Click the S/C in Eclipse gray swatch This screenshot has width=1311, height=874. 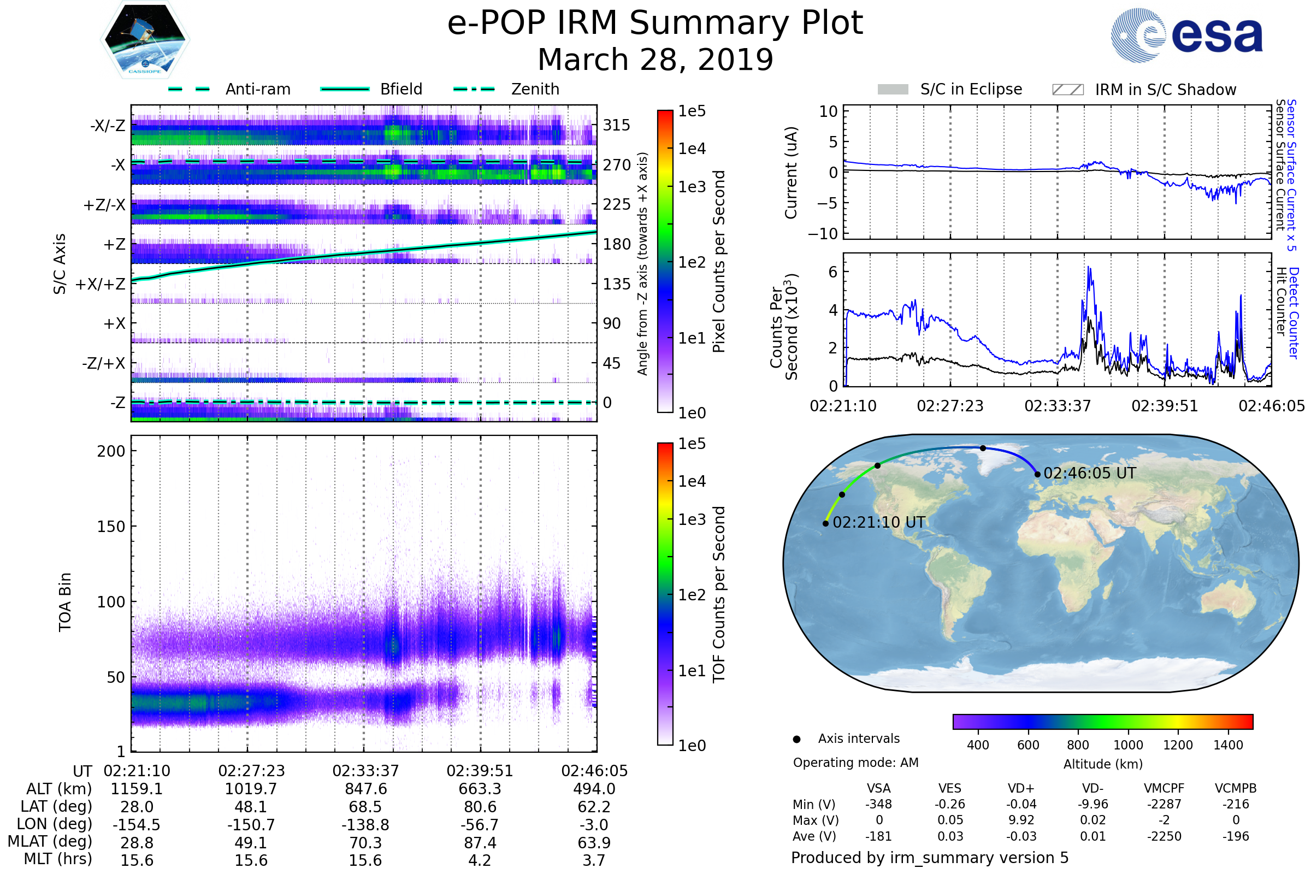click(x=893, y=90)
